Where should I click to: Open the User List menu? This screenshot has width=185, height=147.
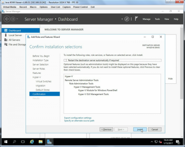point(55,7)
